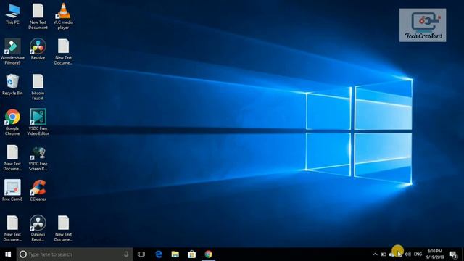Open the clock and calendar flyout

click(x=435, y=254)
